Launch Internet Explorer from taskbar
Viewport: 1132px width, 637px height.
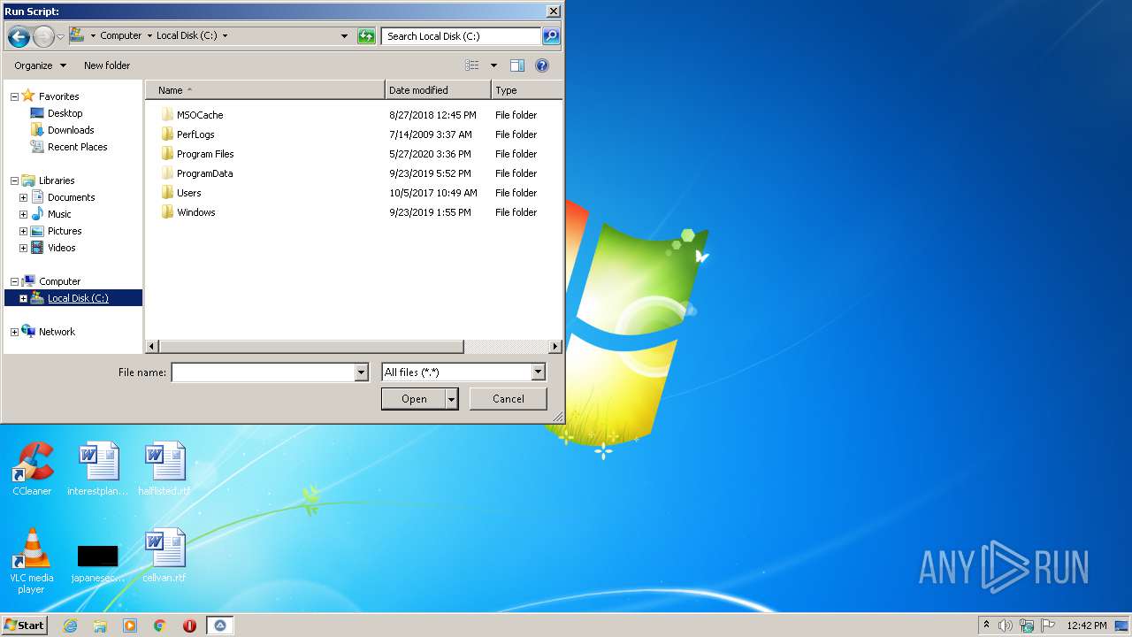pos(70,625)
